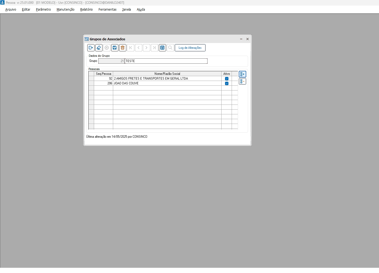Select the cell with Seq.Pessoa 92

pos(104,79)
